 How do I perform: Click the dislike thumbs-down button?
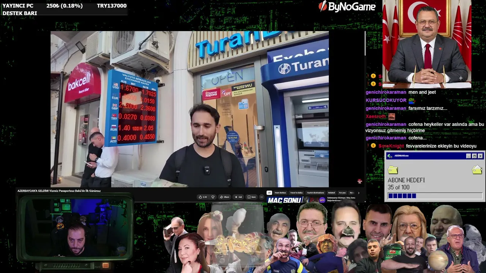[213, 197]
